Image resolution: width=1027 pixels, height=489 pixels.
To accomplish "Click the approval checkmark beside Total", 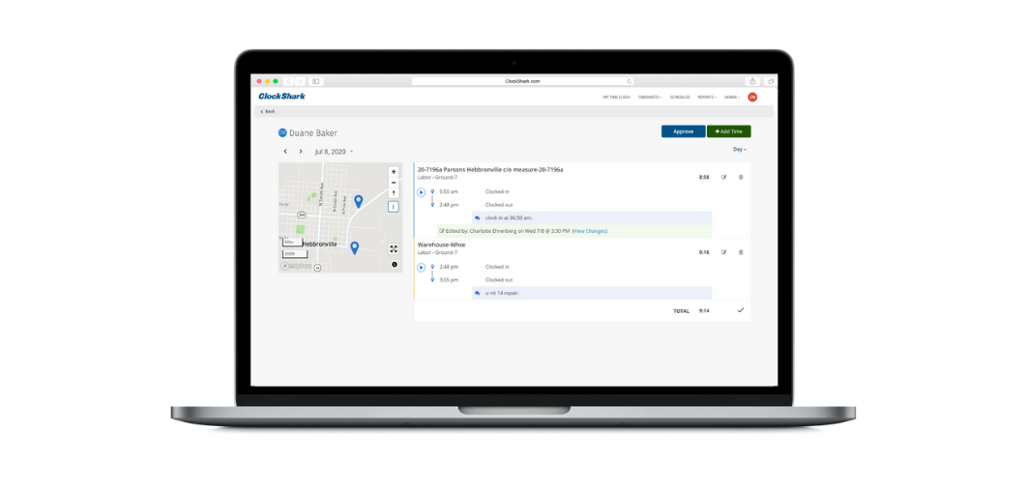I will pos(741,310).
